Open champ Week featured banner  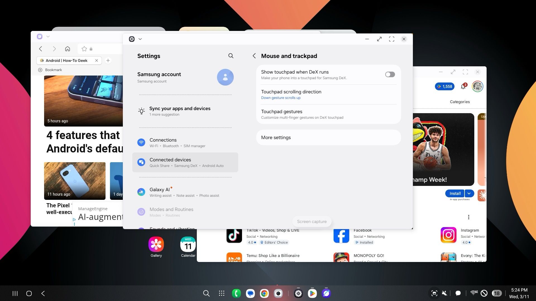coord(443,149)
